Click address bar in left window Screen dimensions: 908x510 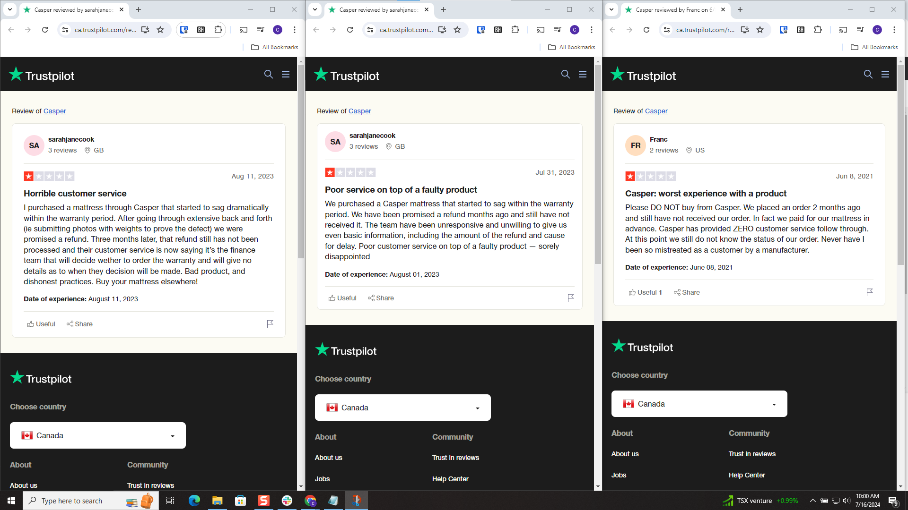coord(105,30)
